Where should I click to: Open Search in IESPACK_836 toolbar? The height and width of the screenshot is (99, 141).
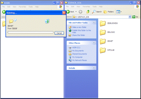click(x=97, y=12)
